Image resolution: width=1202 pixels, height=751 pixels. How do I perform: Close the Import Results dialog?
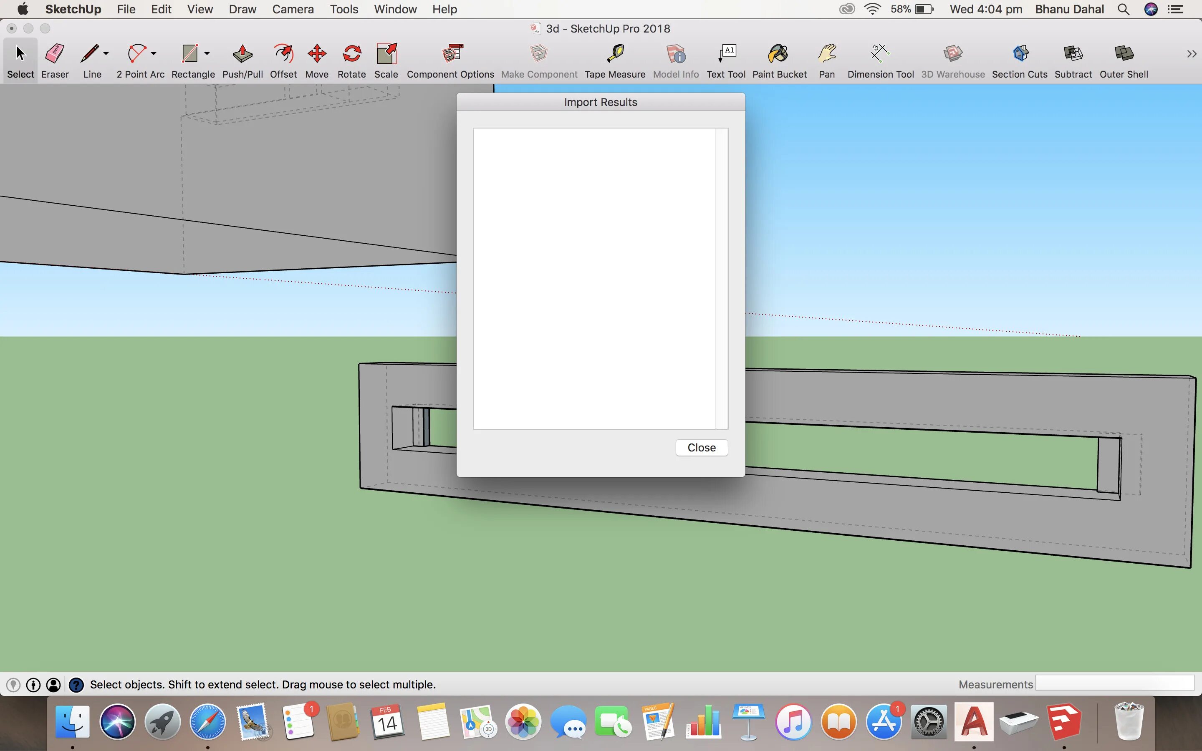point(701,448)
